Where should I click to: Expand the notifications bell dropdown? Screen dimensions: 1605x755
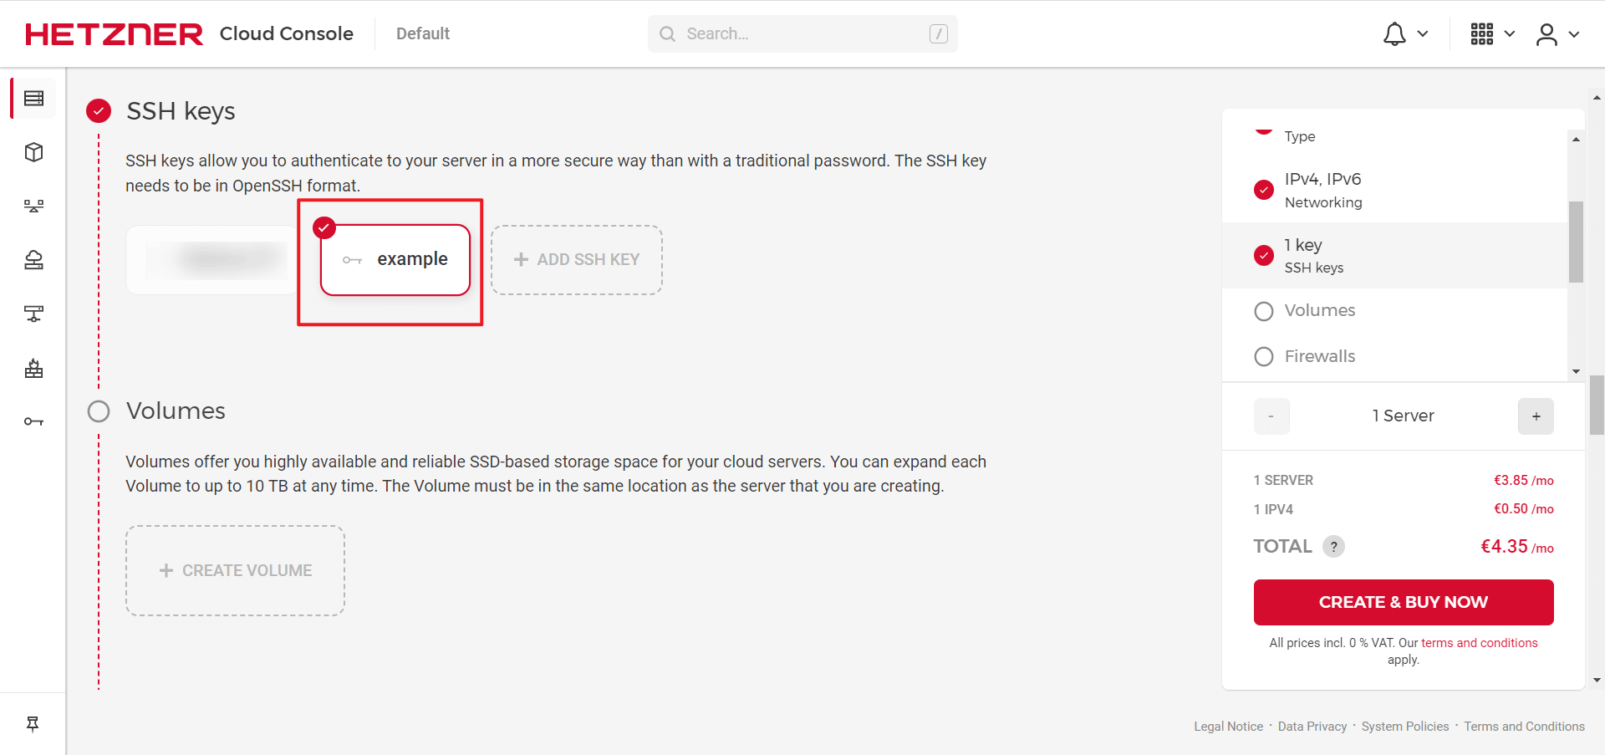click(x=1405, y=34)
